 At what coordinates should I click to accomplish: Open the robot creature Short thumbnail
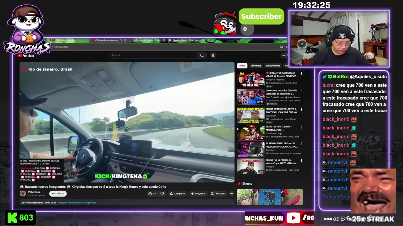(x=270, y=197)
